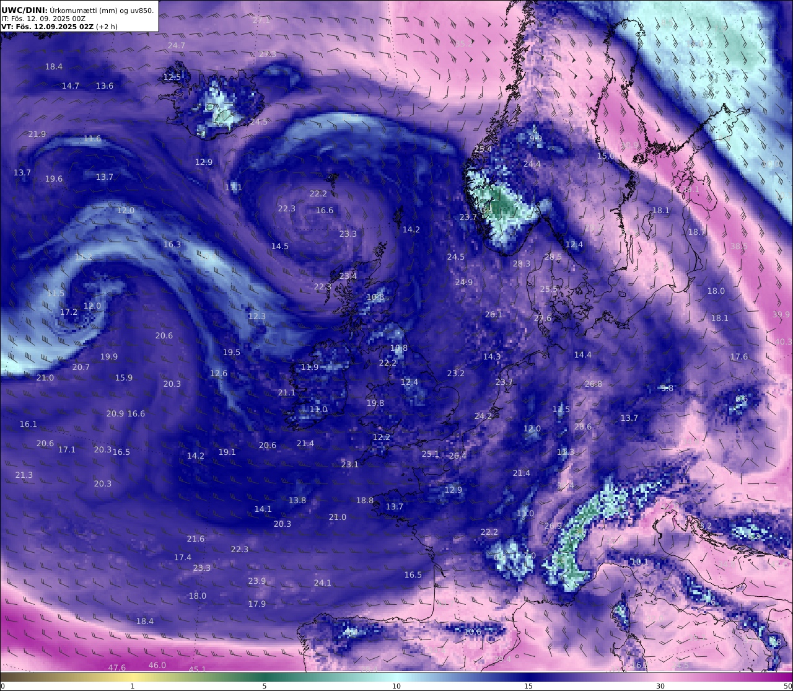Click the 26.4 value on the map
This screenshot has height=691, width=793.
(x=458, y=456)
